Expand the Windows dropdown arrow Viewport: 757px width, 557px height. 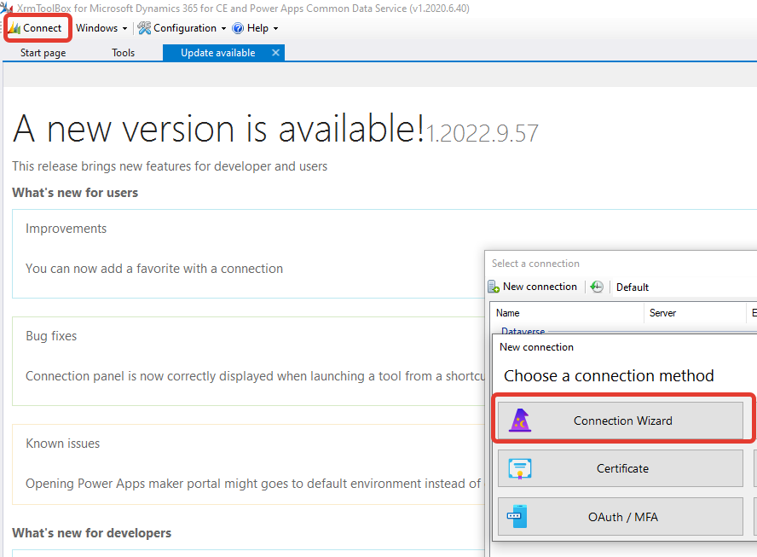click(x=124, y=28)
